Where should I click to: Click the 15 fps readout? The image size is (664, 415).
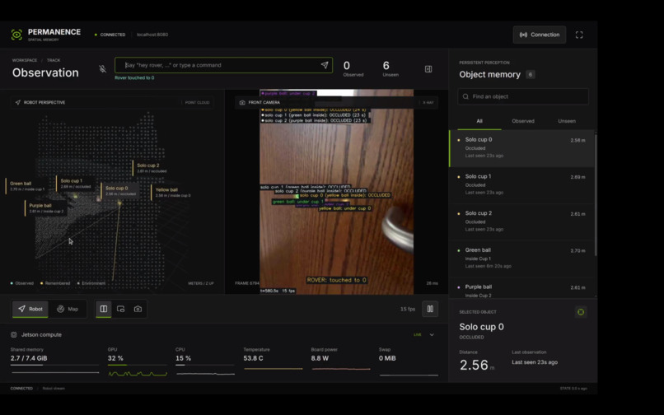(407, 309)
